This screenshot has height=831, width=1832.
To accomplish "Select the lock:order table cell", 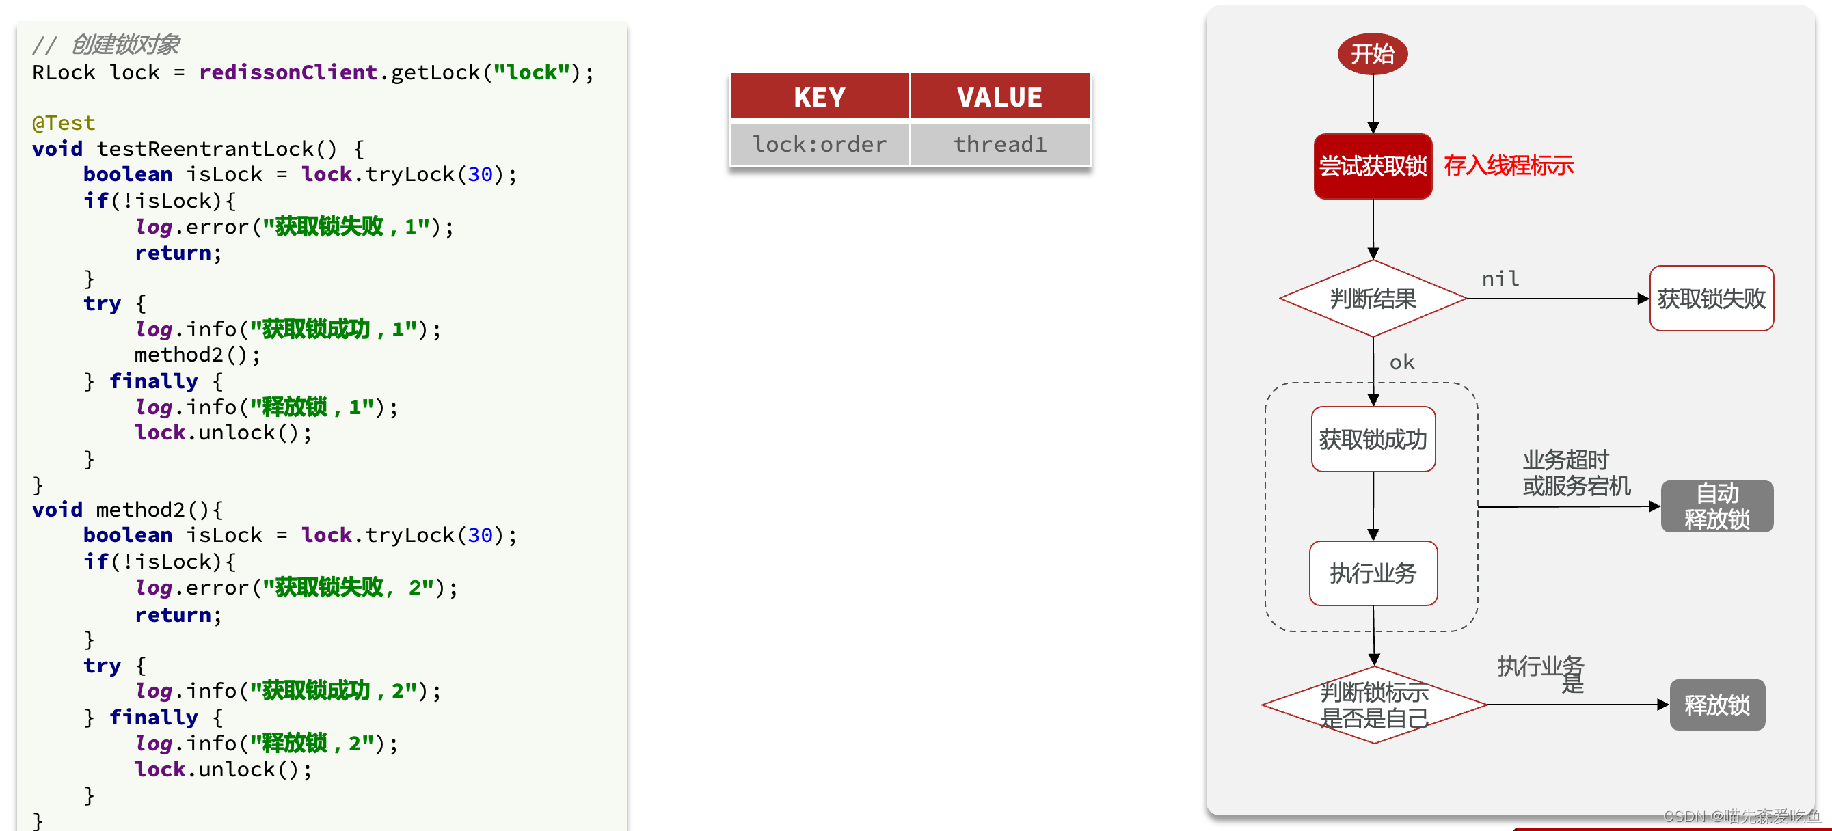I will (x=820, y=145).
